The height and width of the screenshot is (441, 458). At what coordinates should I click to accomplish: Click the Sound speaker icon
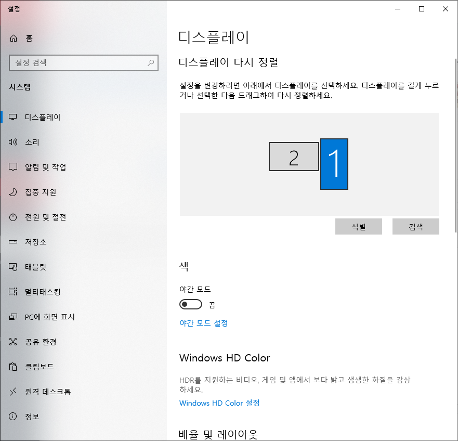pos(14,142)
